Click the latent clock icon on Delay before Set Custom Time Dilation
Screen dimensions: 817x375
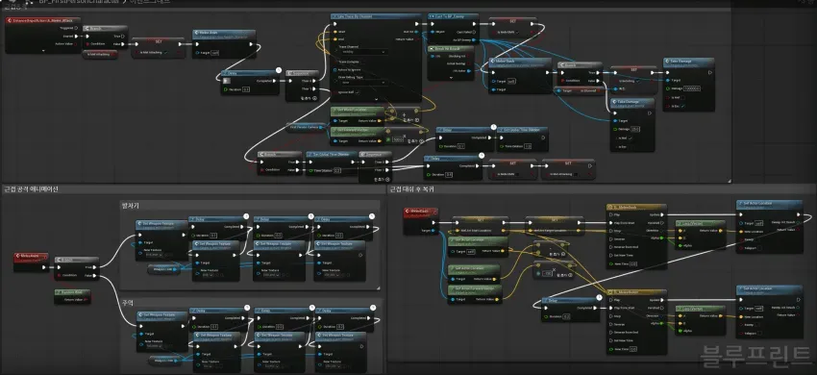click(x=492, y=127)
